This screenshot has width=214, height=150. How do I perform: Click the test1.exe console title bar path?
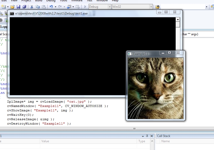52,13
